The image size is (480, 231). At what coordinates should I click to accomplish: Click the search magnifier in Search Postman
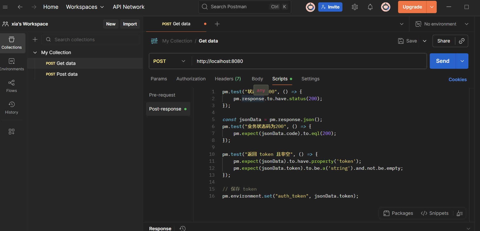point(205,7)
